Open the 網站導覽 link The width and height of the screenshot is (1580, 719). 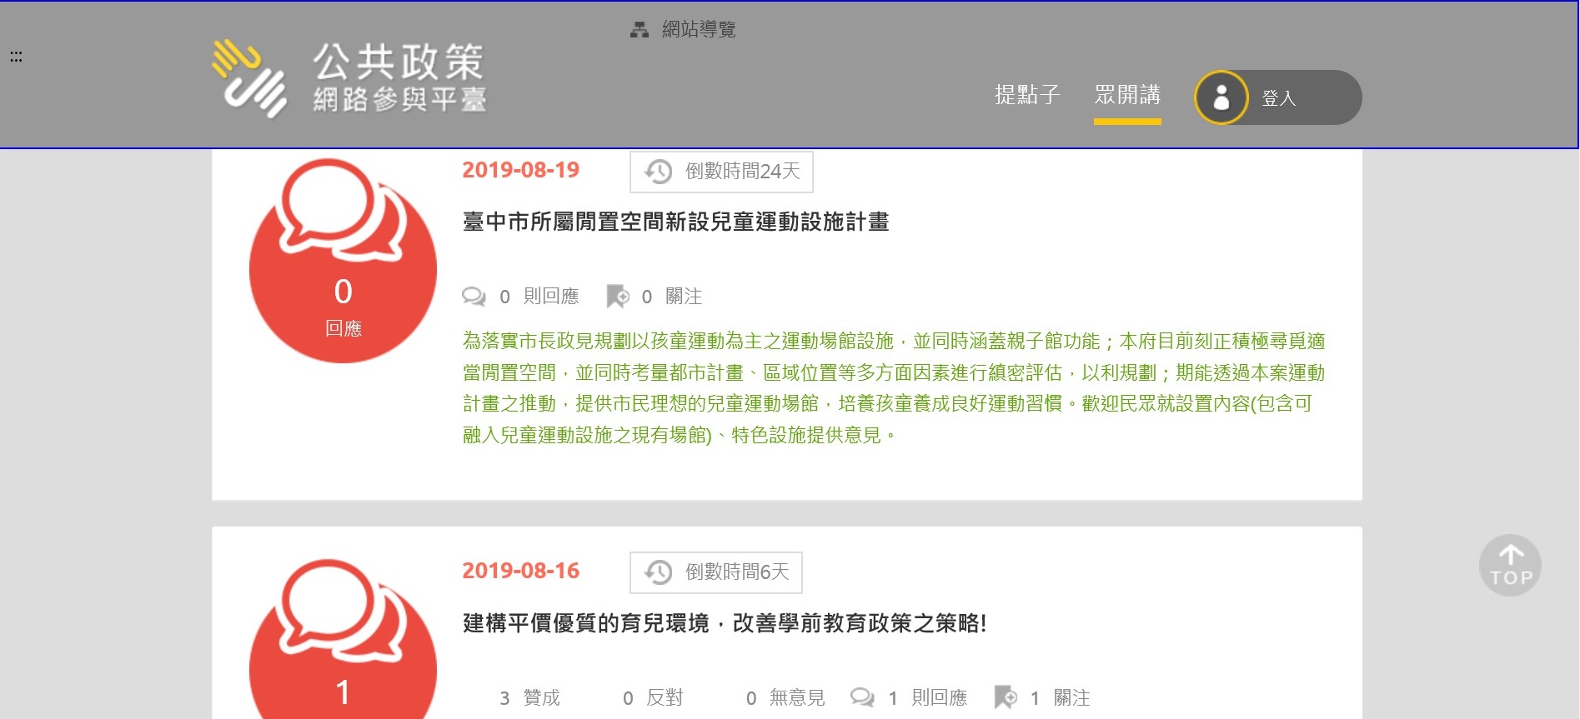point(698,30)
